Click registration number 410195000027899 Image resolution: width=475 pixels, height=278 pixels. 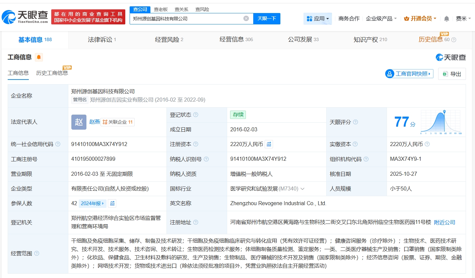coord(93,159)
